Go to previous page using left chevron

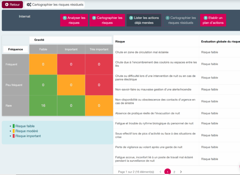[x=160, y=171]
